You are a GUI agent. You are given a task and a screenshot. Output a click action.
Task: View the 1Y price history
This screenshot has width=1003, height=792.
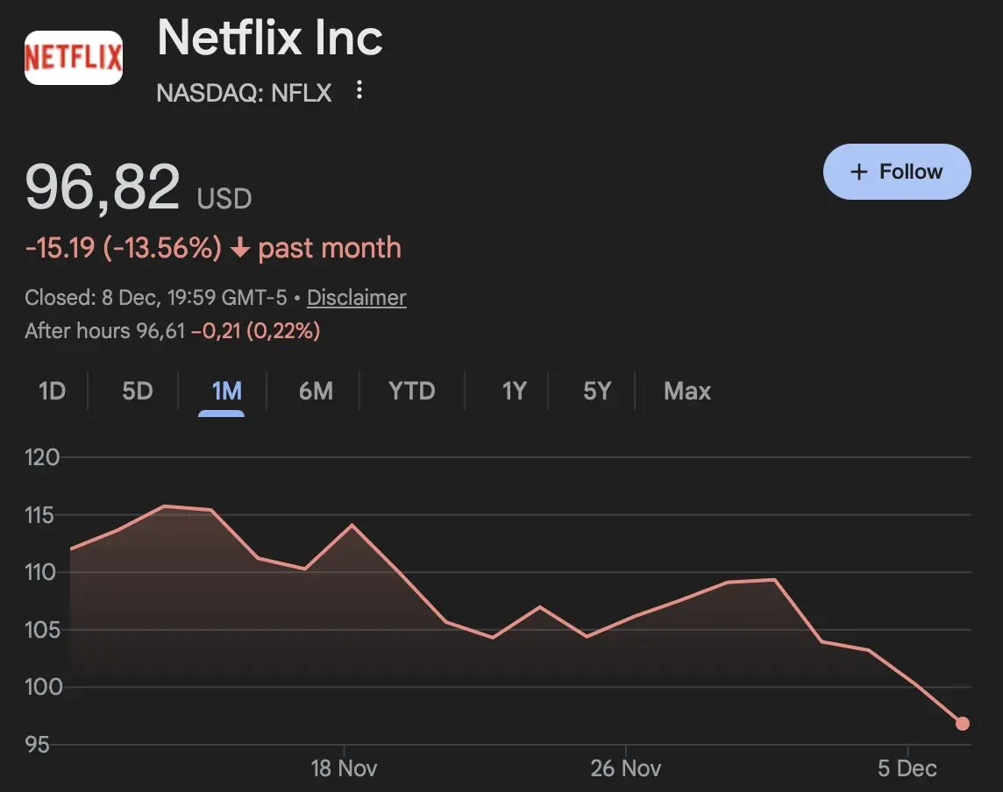pos(514,391)
